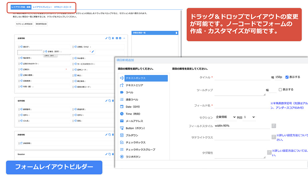Screen dimensions: 308x179
Task: Click the pencil edit icon in 住所情報 header
Action: pos(107,100)
